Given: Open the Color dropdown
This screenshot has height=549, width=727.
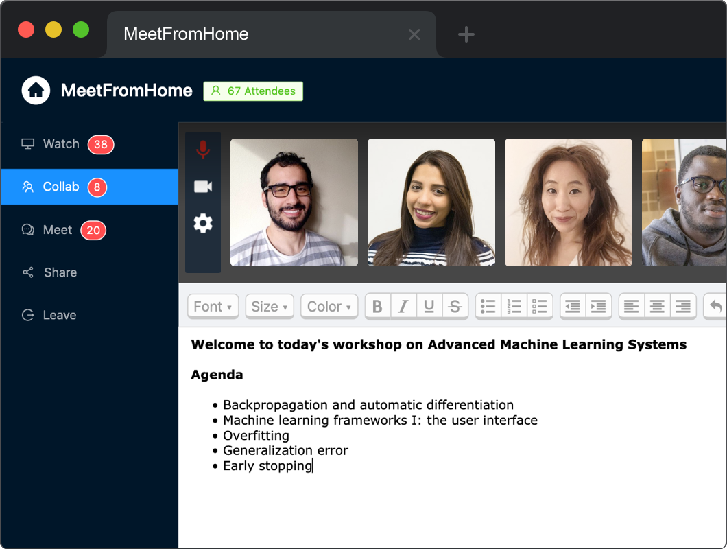Looking at the screenshot, I should point(329,306).
